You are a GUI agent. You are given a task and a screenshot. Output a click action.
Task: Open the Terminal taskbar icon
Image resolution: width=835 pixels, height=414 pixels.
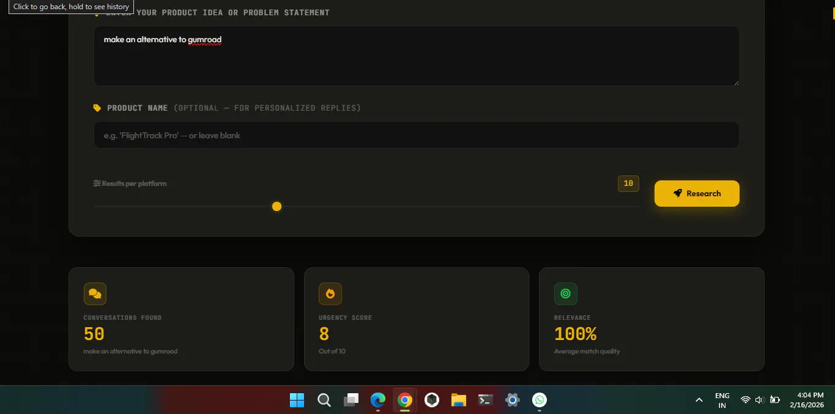pos(486,400)
